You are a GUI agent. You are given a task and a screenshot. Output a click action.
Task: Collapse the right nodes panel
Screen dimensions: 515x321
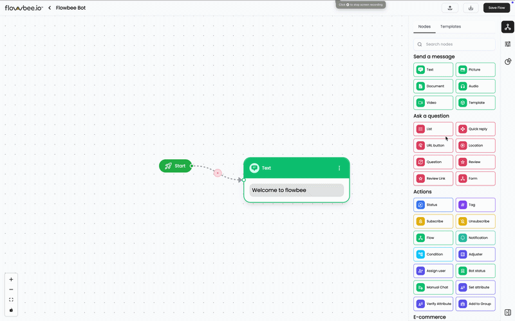click(508, 312)
